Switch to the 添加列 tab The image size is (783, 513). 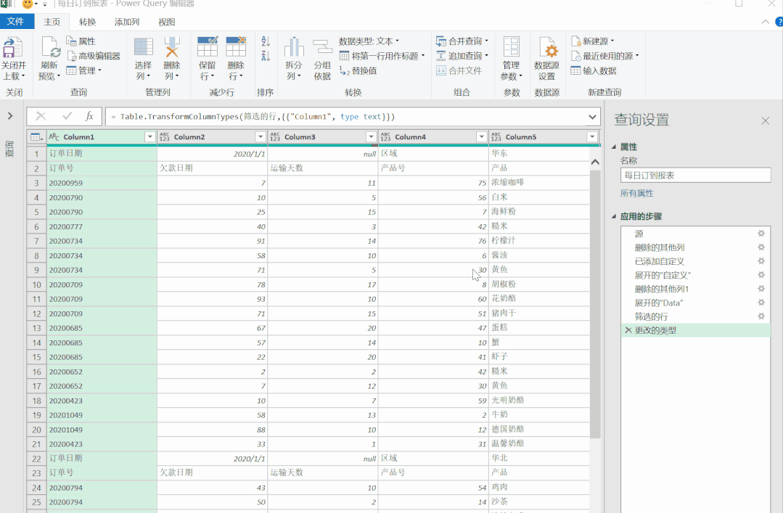(x=127, y=22)
